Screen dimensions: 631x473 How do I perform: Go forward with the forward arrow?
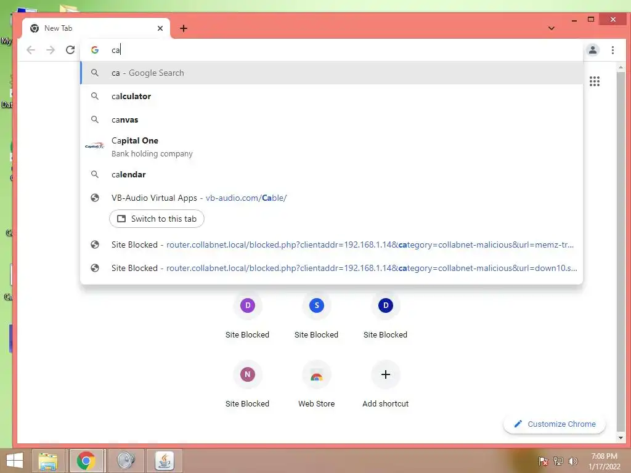51,50
